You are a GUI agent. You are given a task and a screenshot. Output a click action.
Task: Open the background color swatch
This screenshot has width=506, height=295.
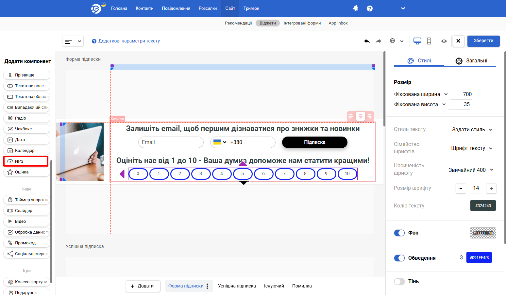point(483,233)
